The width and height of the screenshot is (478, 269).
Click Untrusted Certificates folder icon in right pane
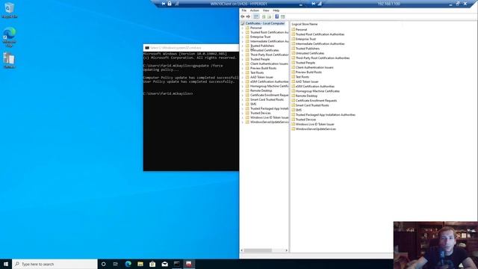click(x=294, y=53)
